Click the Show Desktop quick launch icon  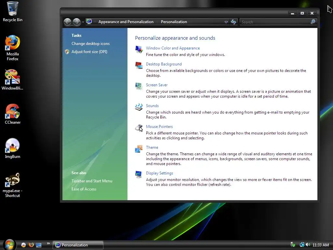click(x=39, y=245)
